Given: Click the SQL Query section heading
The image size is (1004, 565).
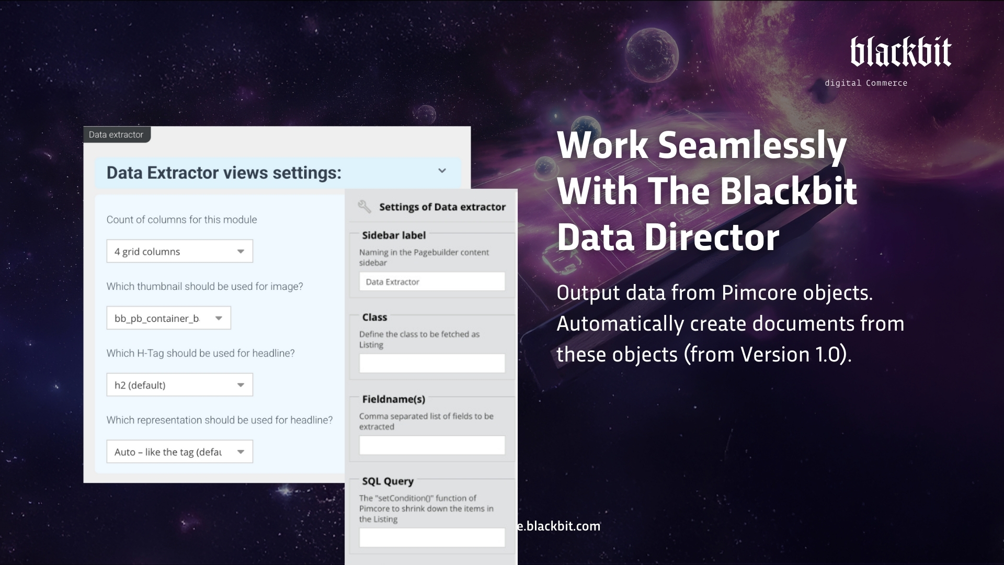Looking at the screenshot, I should pos(387,481).
